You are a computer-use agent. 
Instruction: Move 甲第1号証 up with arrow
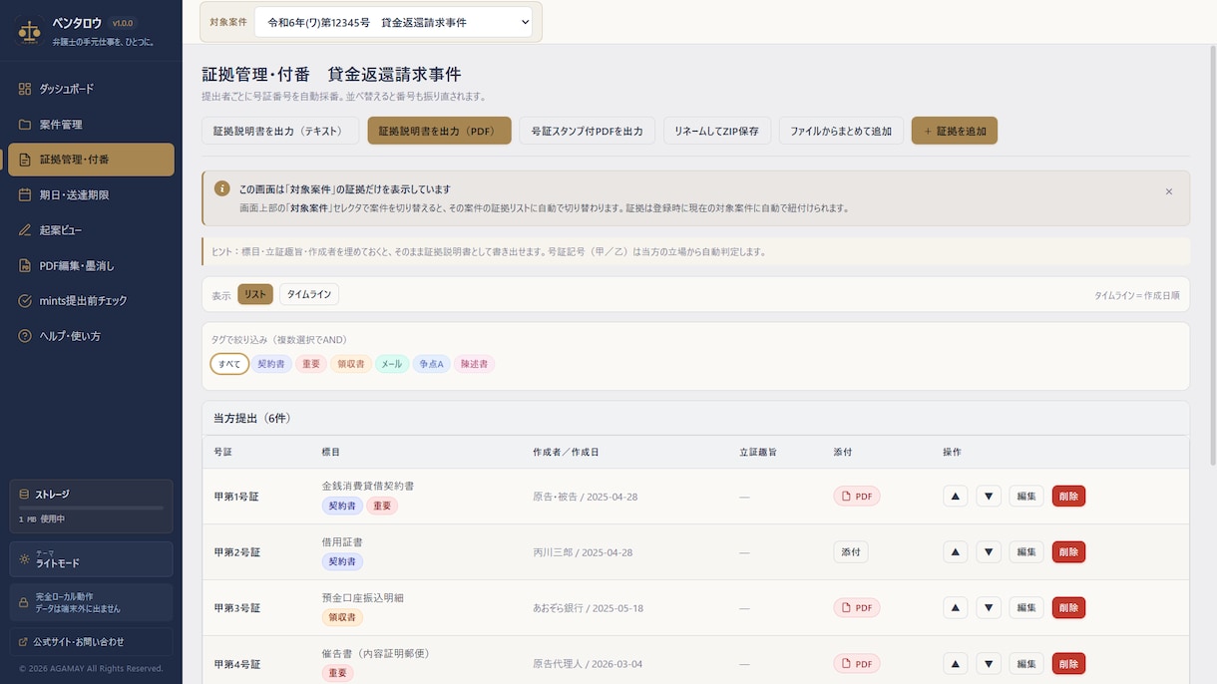point(955,496)
